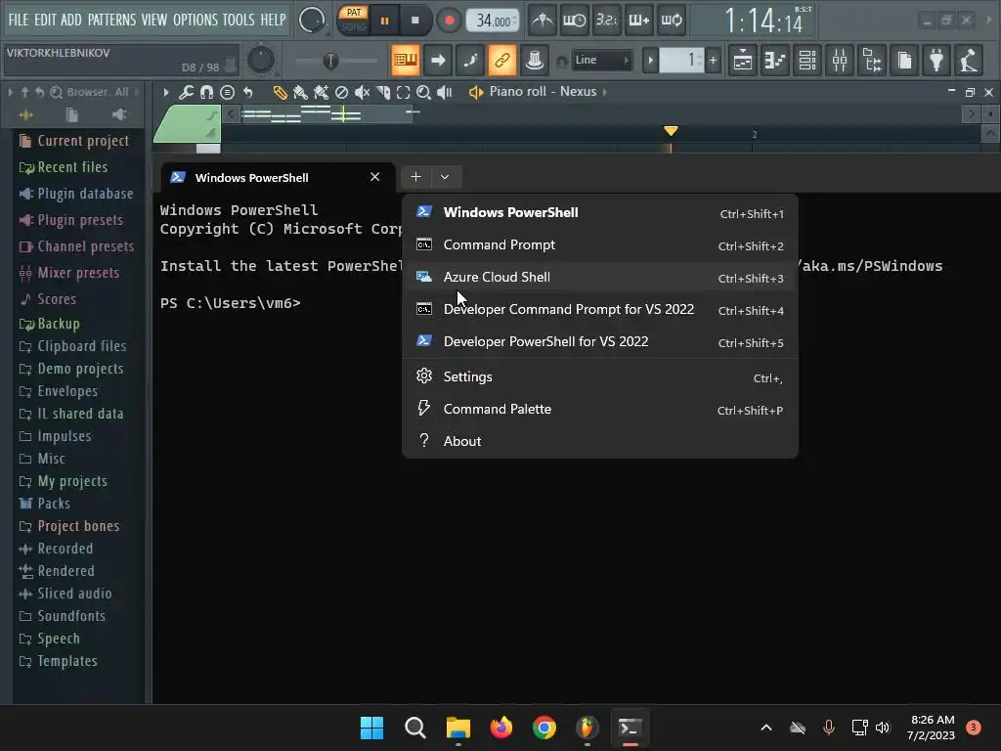Launch the Firefox taskbar icon
The image size is (1001, 751).
[501, 728]
